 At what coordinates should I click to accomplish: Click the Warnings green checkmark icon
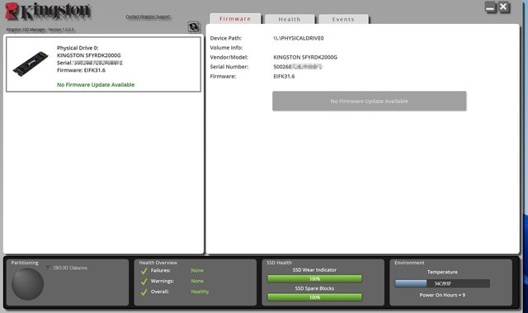point(144,282)
